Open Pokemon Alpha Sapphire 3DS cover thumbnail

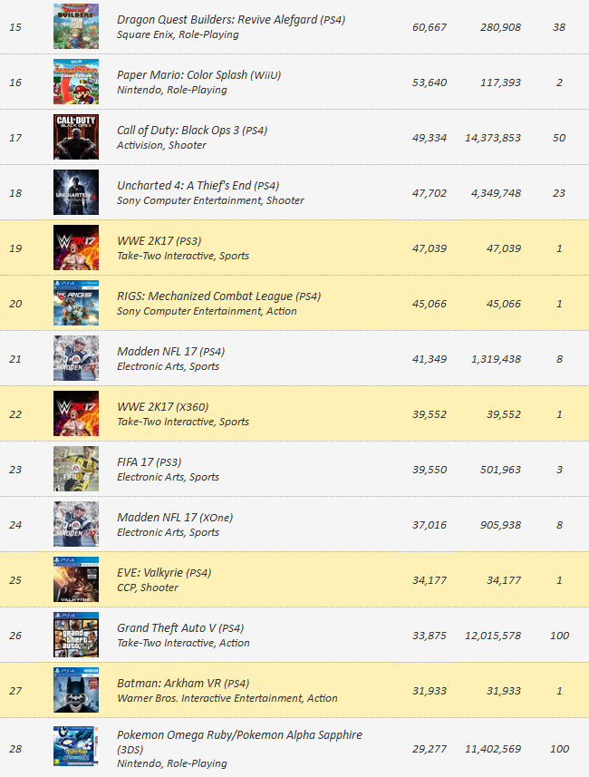click(76, 746)
